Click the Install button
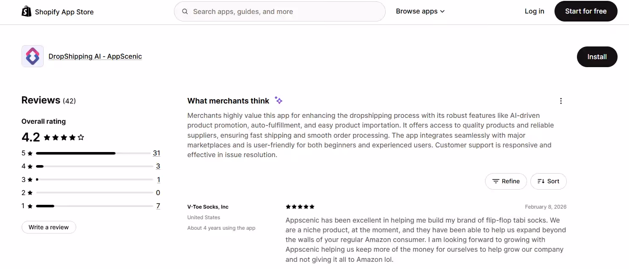The width and height of the screenshot is (629, 269). (597, 57)
